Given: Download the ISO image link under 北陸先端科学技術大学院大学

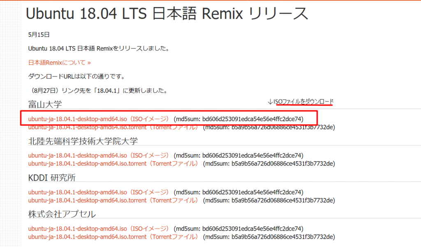Looking at the screenshot, I should coord(99,155).
